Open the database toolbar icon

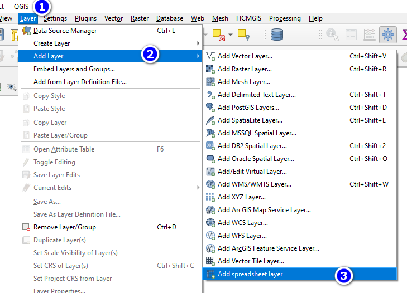coord(277,35)
